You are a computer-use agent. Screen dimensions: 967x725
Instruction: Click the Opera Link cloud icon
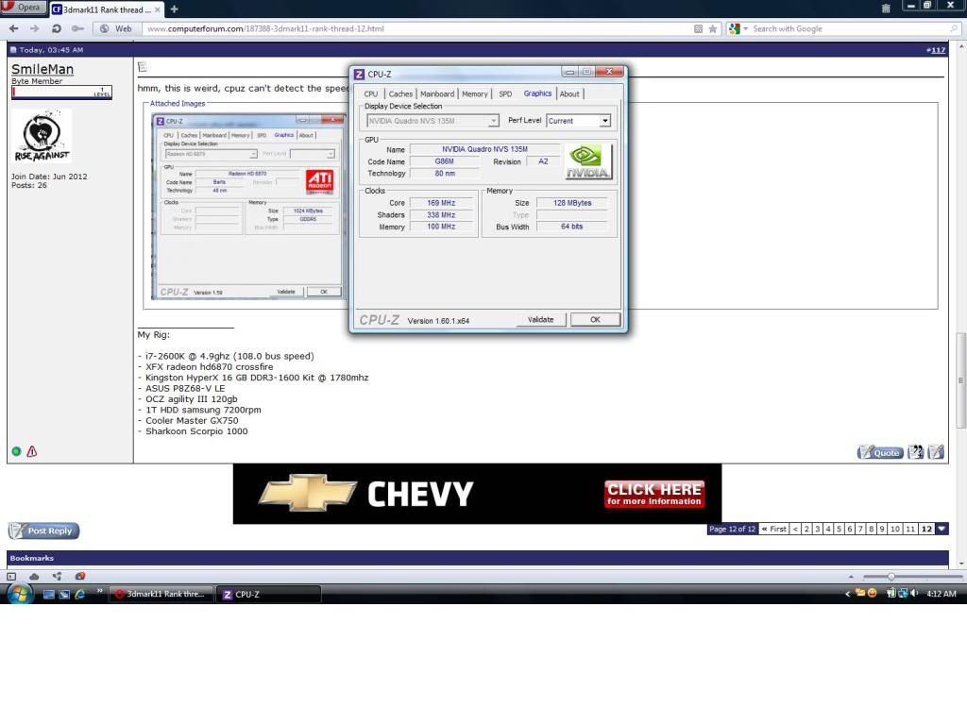pos(34,577)
